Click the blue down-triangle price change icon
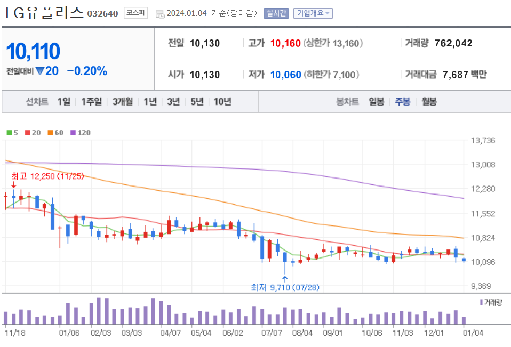 click(x=40, y=71)
